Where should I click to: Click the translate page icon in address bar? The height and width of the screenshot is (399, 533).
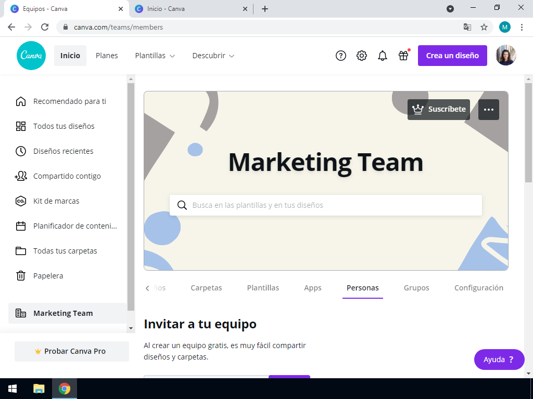[x=467, y=27]
